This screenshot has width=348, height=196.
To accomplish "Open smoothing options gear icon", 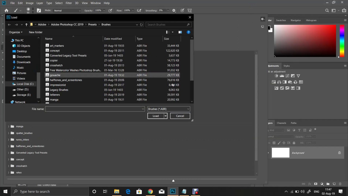I will click(174, 11).
